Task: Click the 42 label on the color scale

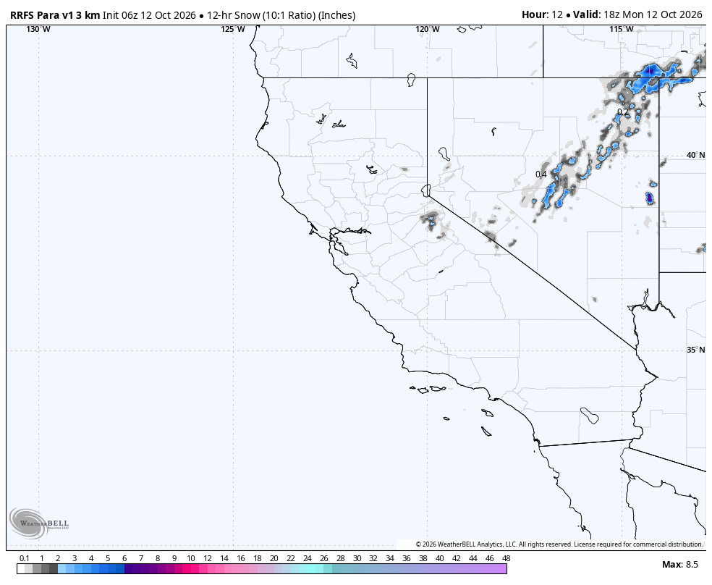Action: pyautogui.click(x=457, y=559)
